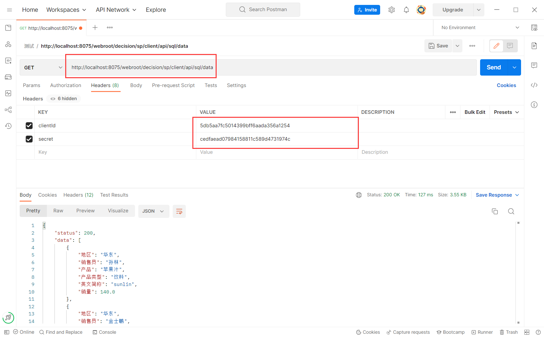Toggle the response line-wrap icon
The height and width of the screenshot is (337, 544).
click(x=179, y=211)
